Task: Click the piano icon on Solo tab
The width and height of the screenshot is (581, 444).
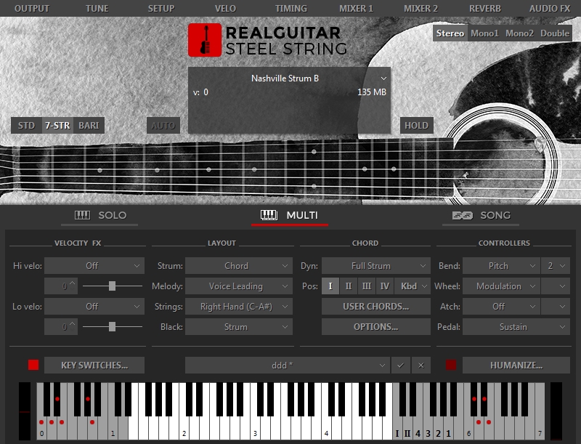Action: click(82, 215)
